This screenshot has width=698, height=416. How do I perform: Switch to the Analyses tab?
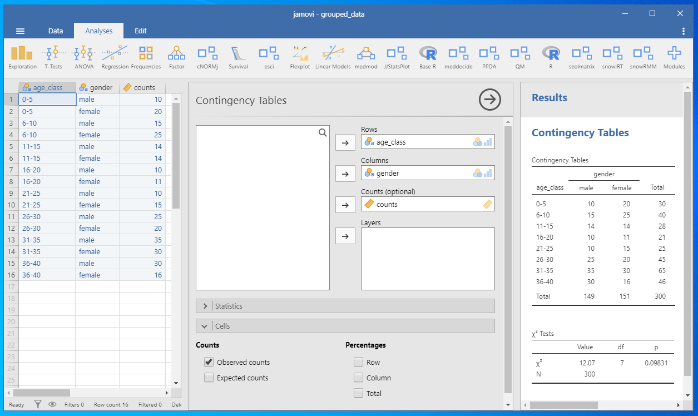click(99, 31)
